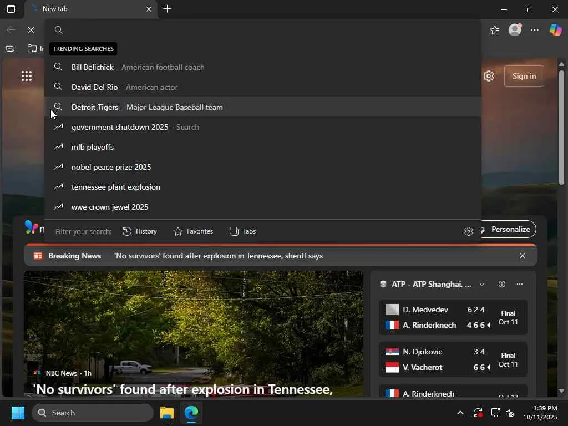Click the taskbar Search box
Image resolution: width=568 pixels, height=426 pixels.
point(93,413)
